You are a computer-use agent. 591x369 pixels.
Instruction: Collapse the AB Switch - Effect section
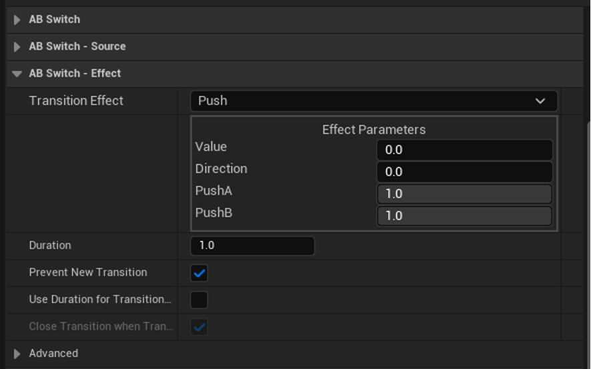(17, 74)
